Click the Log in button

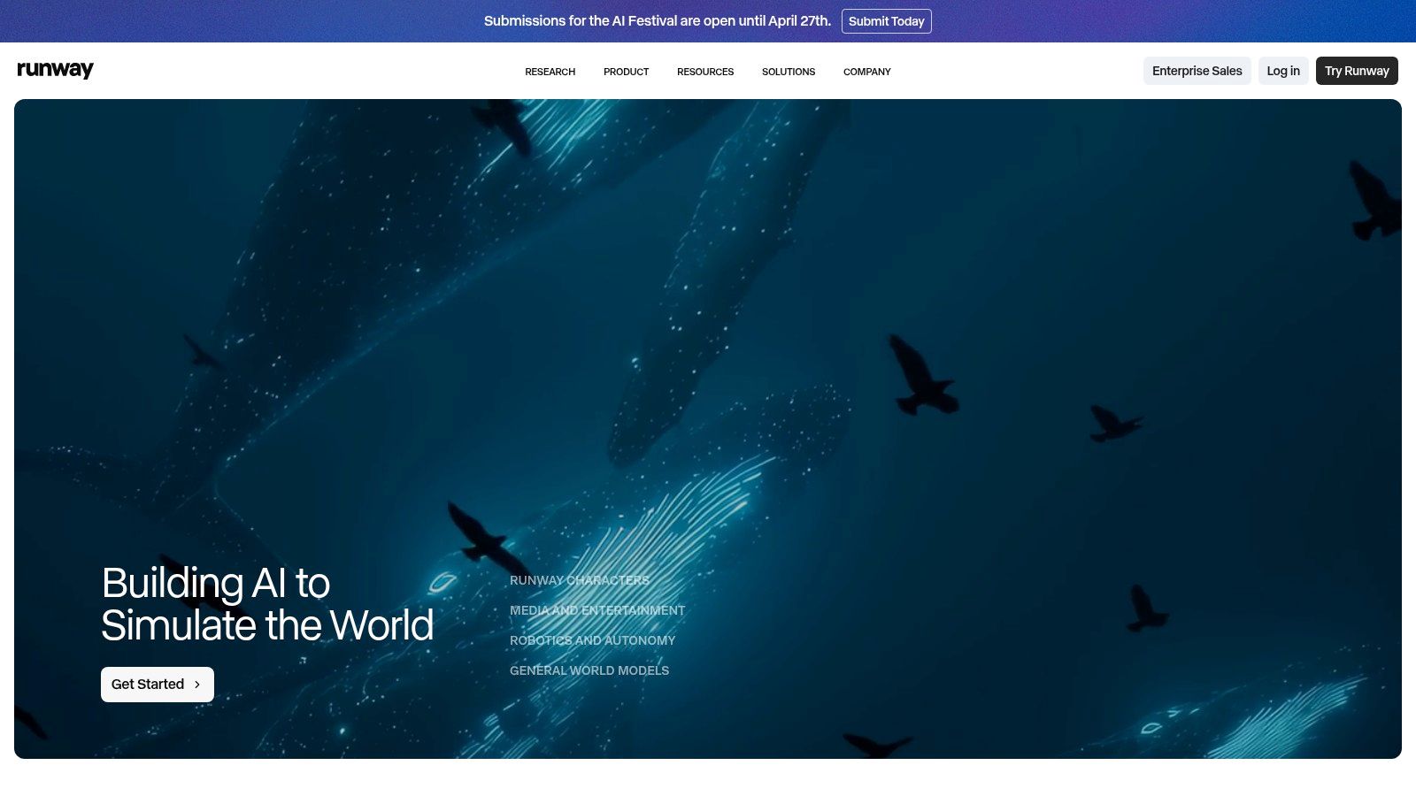(1283, 71)
